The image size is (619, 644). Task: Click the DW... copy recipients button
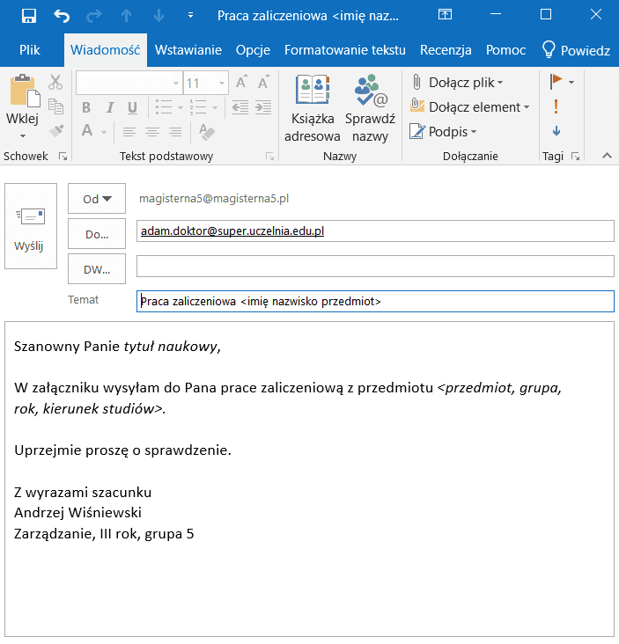[97, 269]
